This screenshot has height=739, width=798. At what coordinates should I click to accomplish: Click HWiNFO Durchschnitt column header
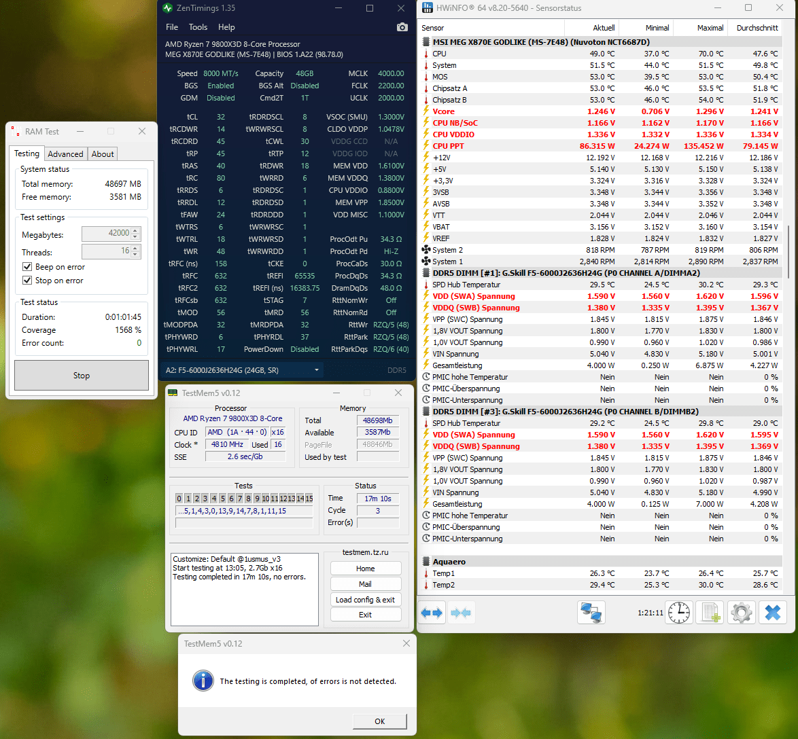tap(754, 28)
